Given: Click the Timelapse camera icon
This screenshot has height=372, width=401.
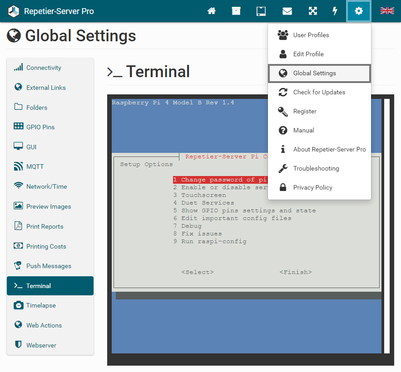Looking at the screenshot, I should click(19, 305).
